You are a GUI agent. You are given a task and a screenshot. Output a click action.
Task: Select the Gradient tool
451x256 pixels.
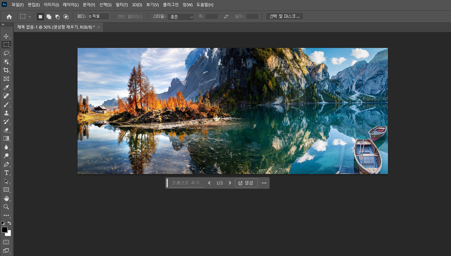pyautogui.click(x=6, y=139)
